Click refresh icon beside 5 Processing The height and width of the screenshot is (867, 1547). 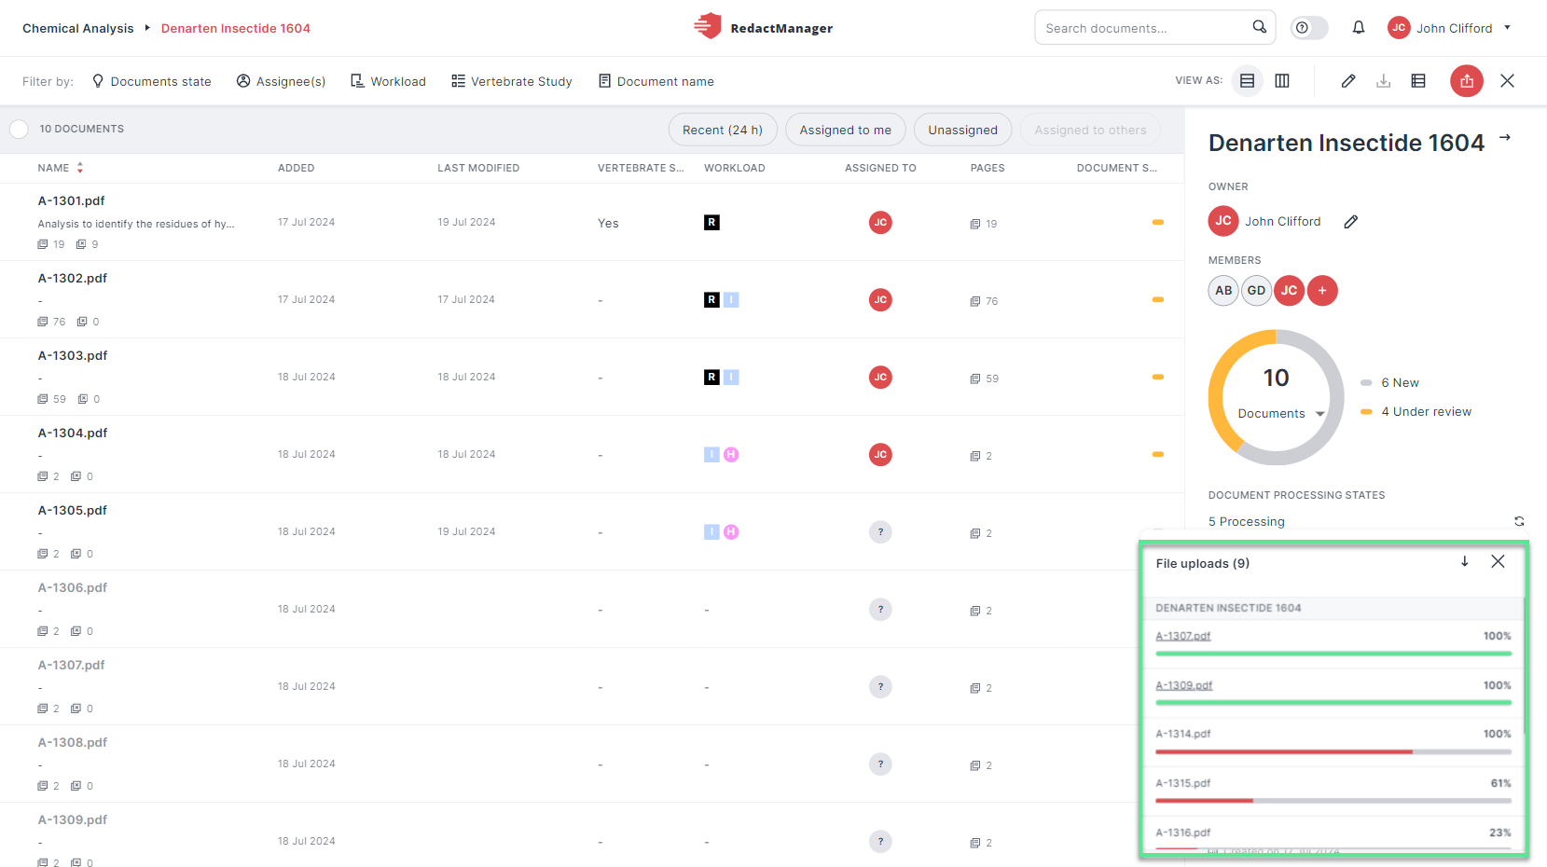pyautogui.click(x=1519, y=521)
